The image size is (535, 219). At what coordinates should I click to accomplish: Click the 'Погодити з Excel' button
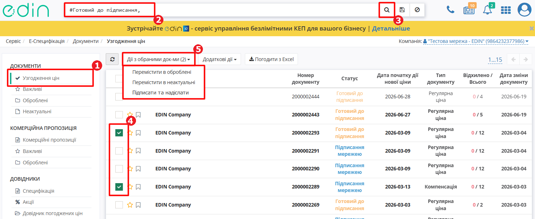tap(271, 59)
